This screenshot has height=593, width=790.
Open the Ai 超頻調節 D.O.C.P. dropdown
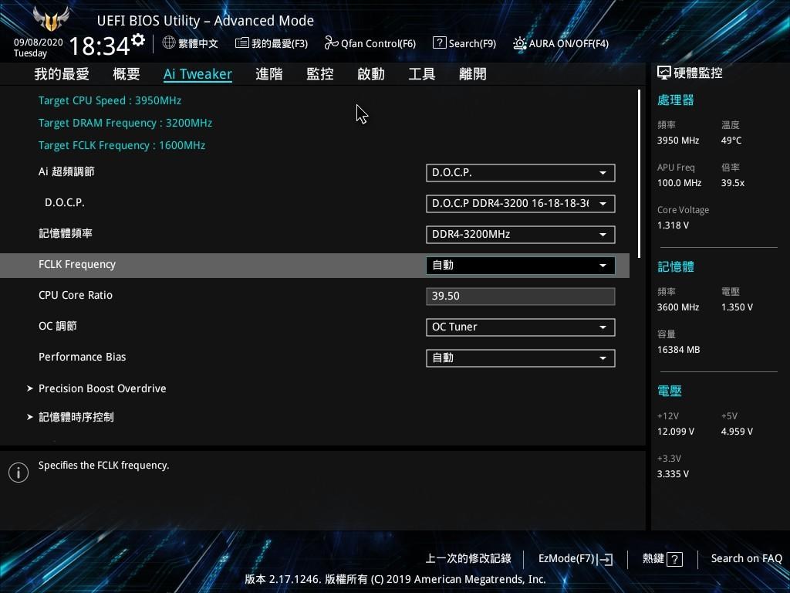(x=521, y=173)
